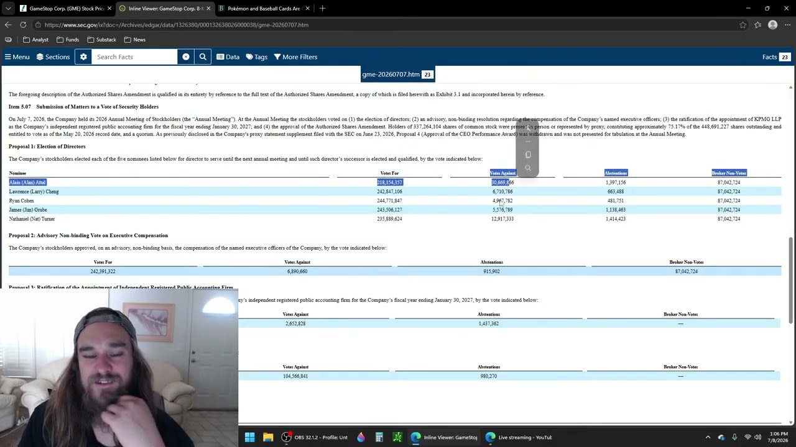Click the highlighted Votes Against column header
The image size is (796, 447).
point(502,173)
